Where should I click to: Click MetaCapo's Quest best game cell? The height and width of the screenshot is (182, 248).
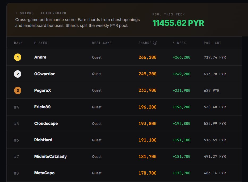[97, 173]
